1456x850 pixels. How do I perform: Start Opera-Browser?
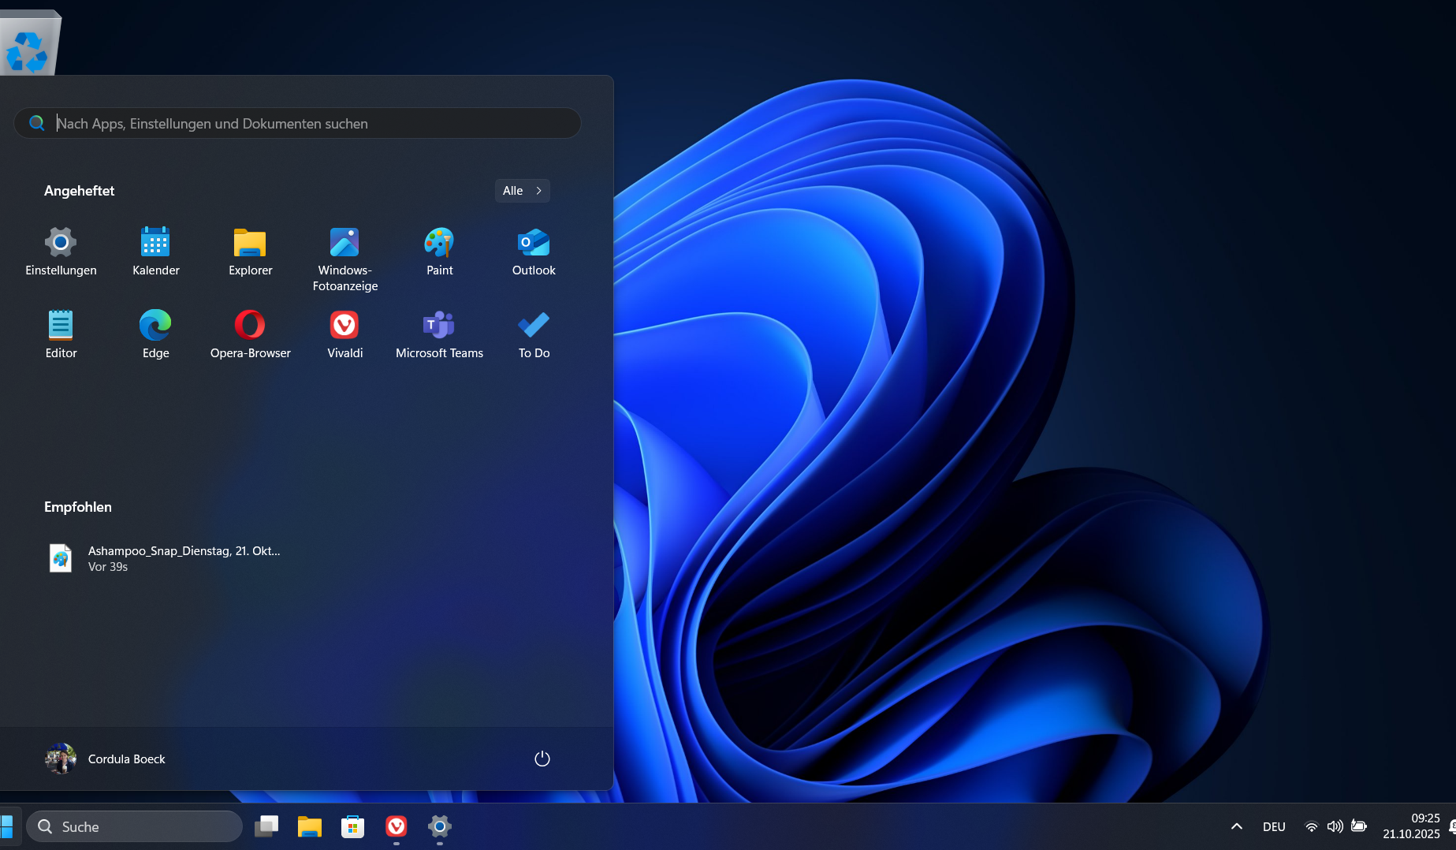(250, 334)
